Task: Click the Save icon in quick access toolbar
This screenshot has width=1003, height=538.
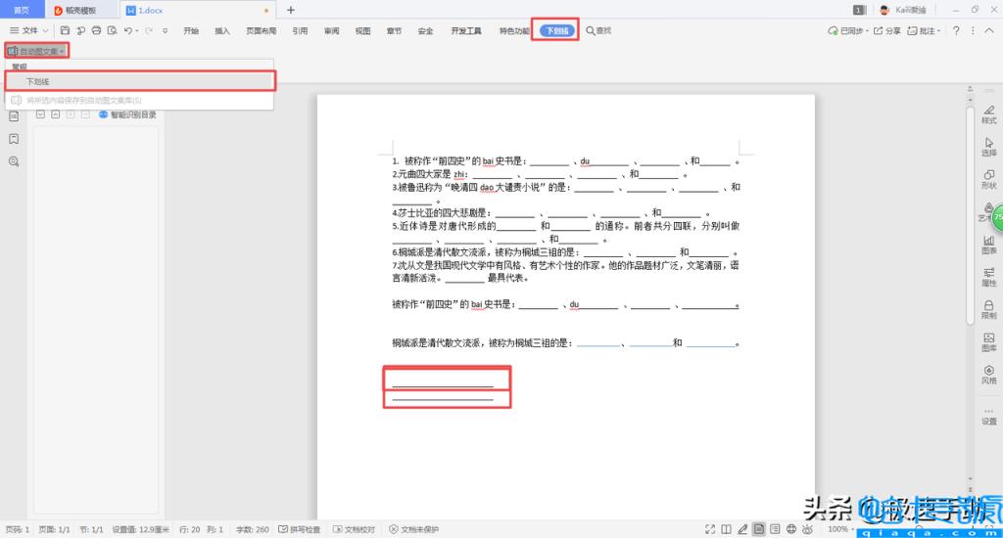Action: [x=65, y=30]
